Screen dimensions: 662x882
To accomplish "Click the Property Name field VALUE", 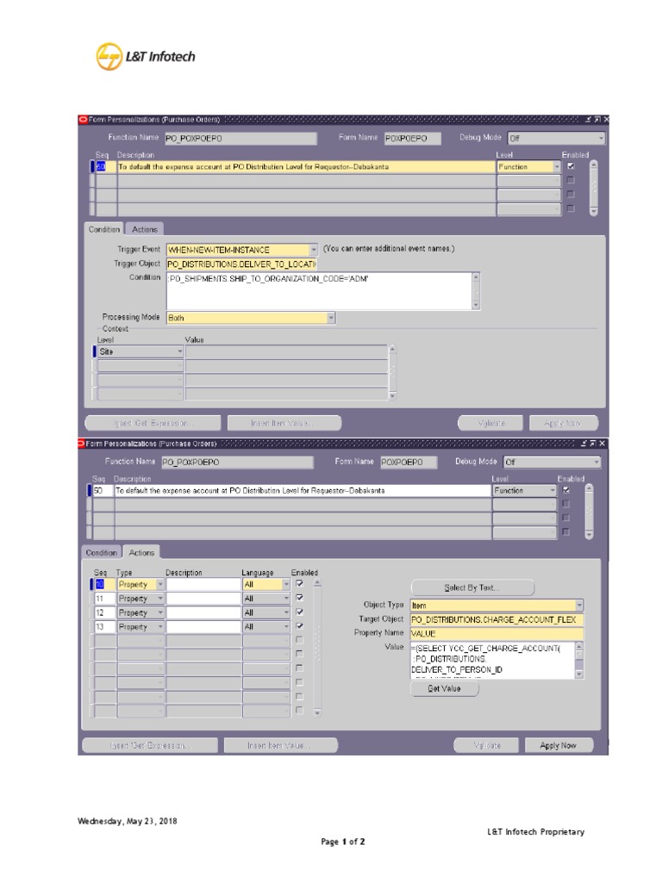I will (x=497, y=633).
